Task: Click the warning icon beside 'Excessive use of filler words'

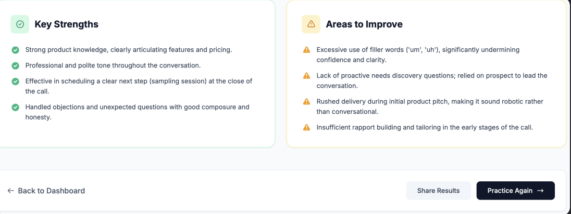Action: click(306, 50)
